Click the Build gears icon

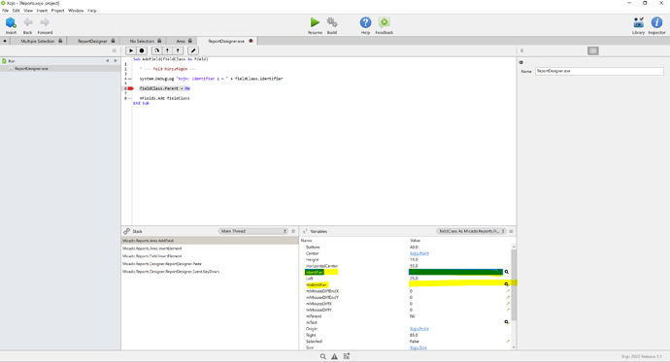(332, 22)
